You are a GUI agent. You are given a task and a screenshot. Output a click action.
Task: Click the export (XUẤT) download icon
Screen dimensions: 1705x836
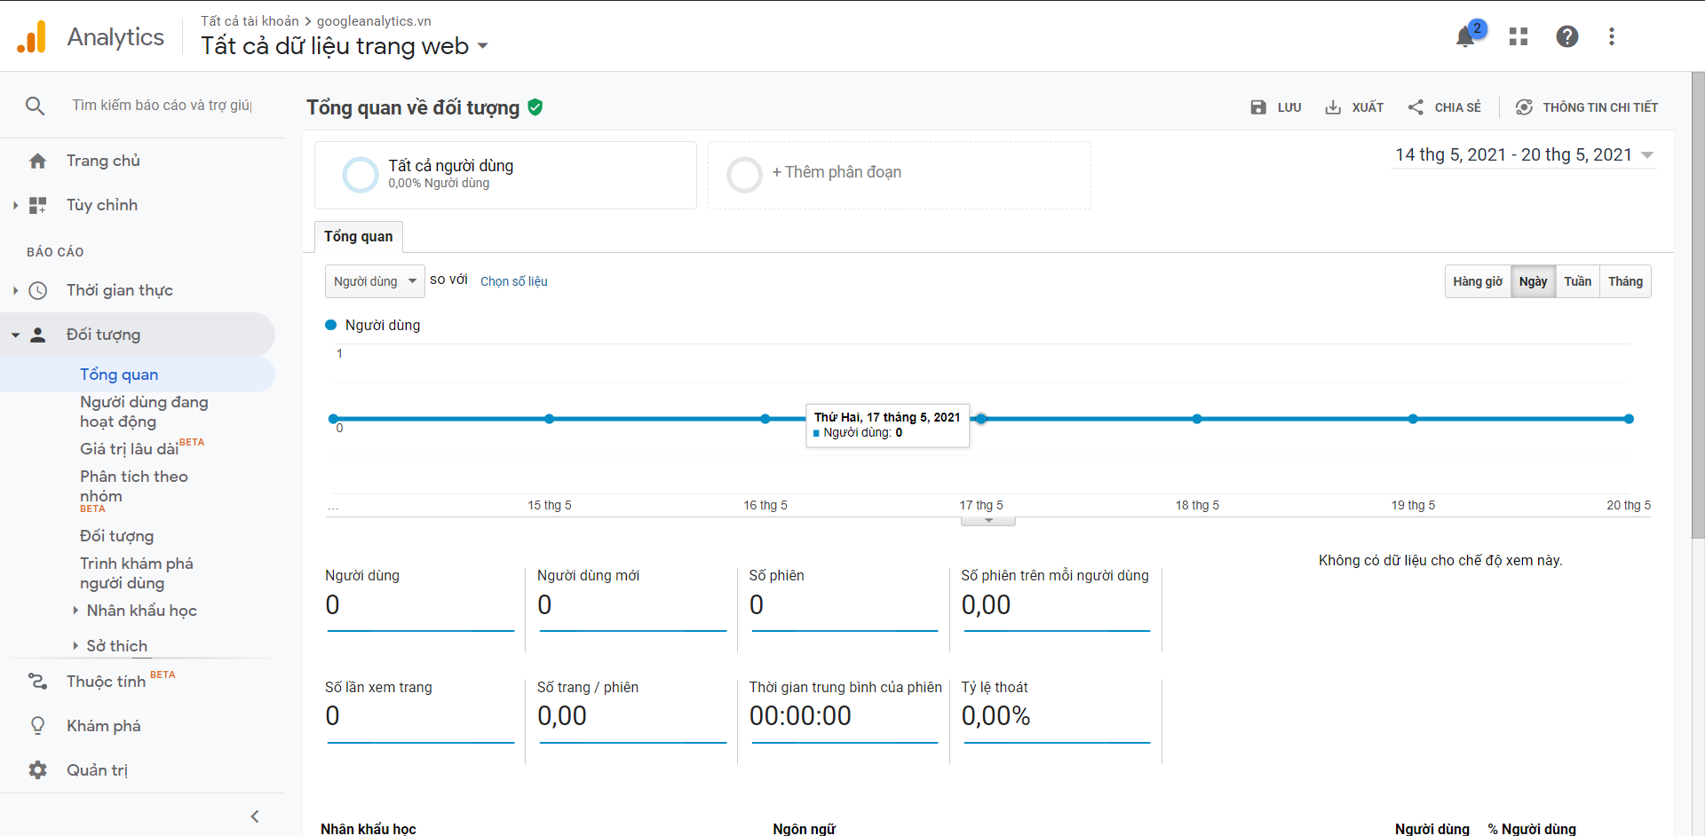pyautogui.click(x=1333, y=107)
